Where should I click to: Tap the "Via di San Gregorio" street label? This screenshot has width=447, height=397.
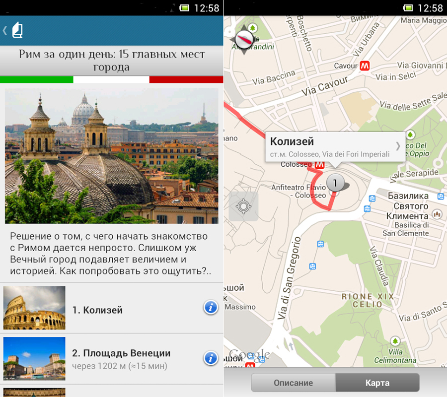289,278
